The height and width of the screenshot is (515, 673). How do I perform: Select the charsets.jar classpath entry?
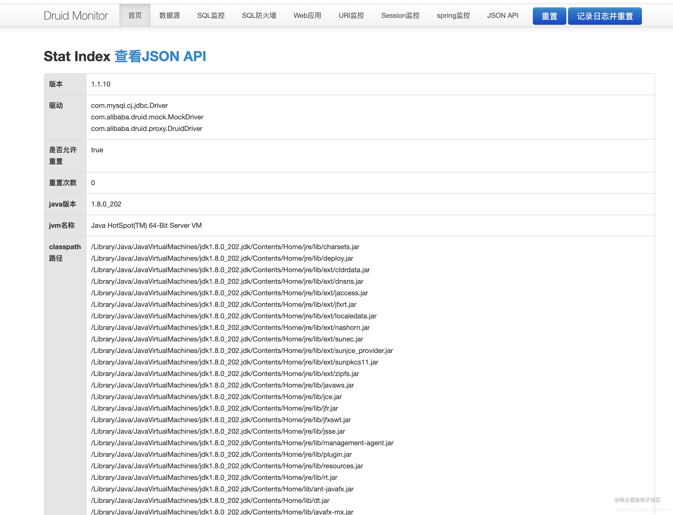[x=225, y=247]
